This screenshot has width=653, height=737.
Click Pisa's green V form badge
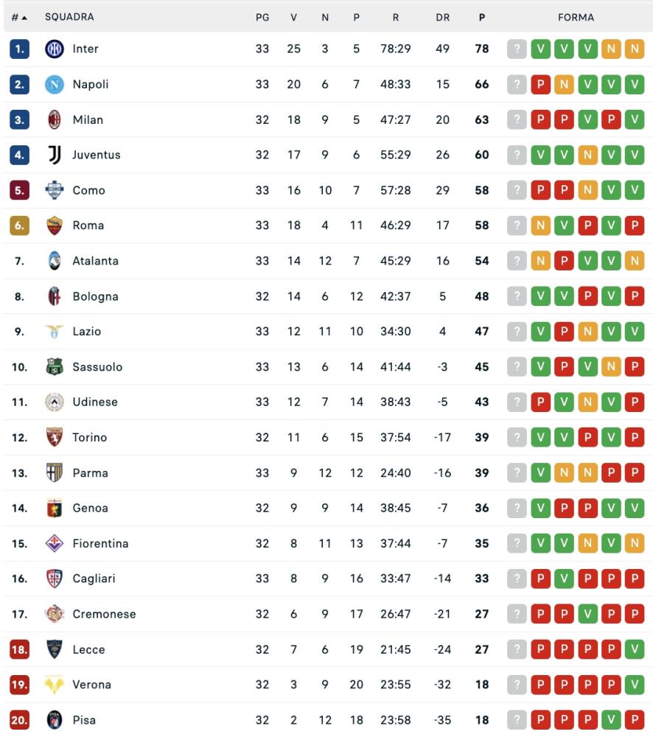tap(610, 720)
